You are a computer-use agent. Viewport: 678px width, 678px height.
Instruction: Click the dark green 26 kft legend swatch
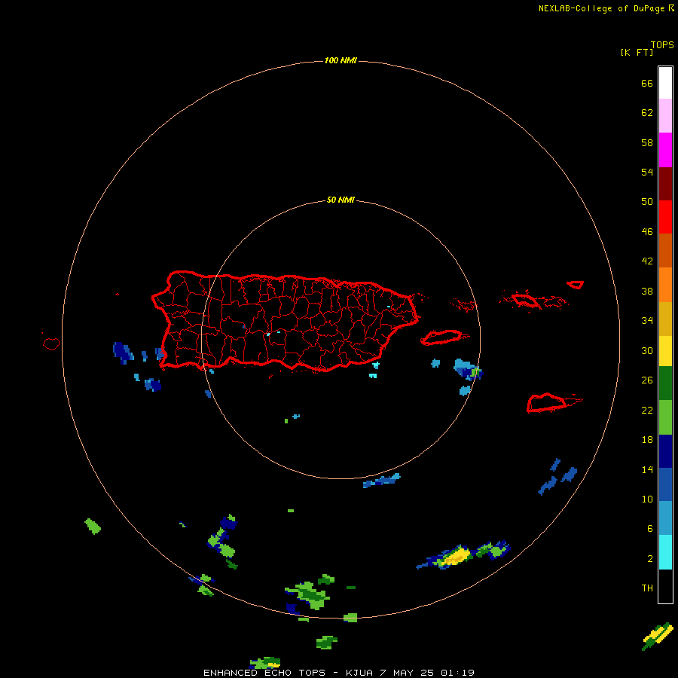tap(665, 383)
